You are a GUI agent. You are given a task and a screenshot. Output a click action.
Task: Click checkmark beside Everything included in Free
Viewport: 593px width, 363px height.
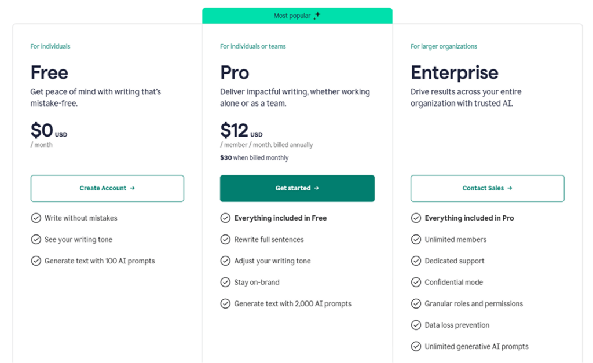(x=225, y=218)
